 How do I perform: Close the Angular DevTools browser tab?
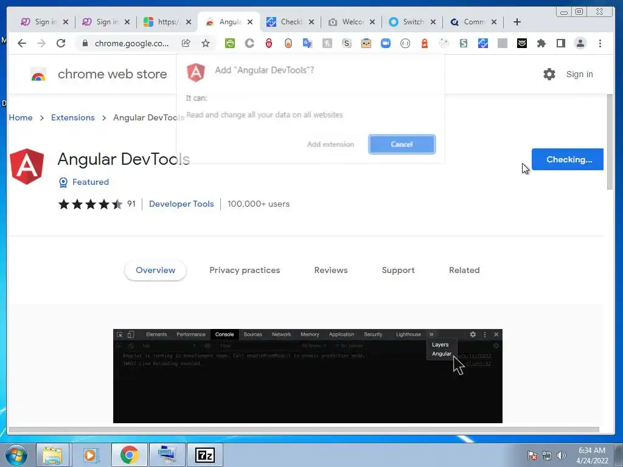coord(250,22)
